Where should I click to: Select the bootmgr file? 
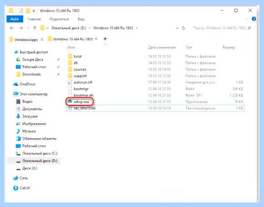(81, 89)
